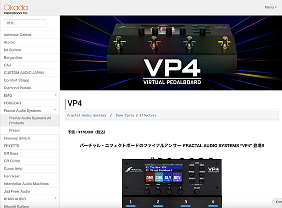Open FOXGEAR sidebar entry
282x208 pixels.
[12, 103]
